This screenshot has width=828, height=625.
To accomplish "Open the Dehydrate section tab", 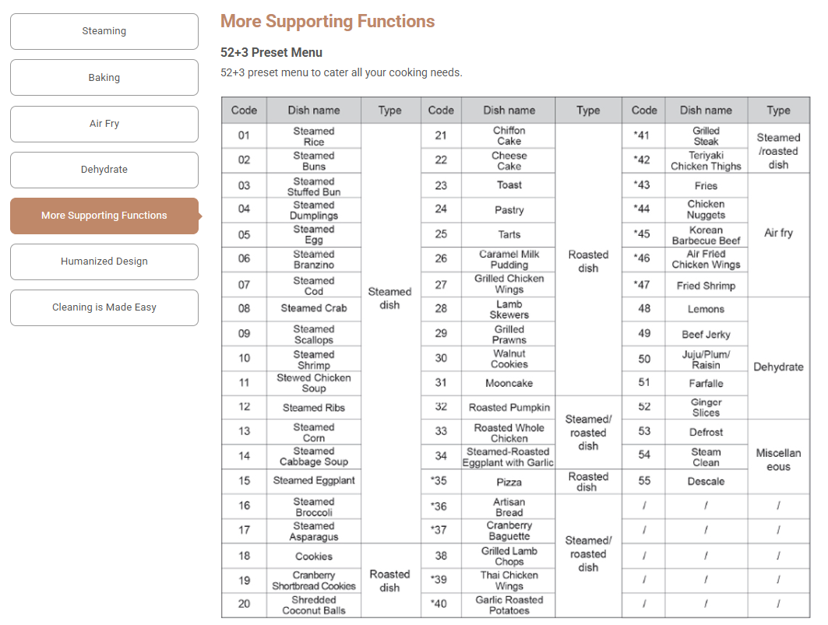I will [104, 170].
